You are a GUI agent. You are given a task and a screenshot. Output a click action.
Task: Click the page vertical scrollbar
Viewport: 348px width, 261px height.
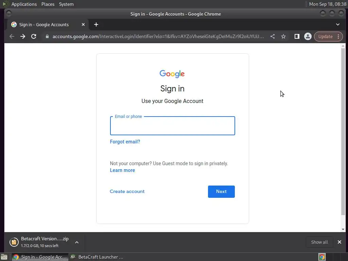pyautogui.click(x=343, y=132)
